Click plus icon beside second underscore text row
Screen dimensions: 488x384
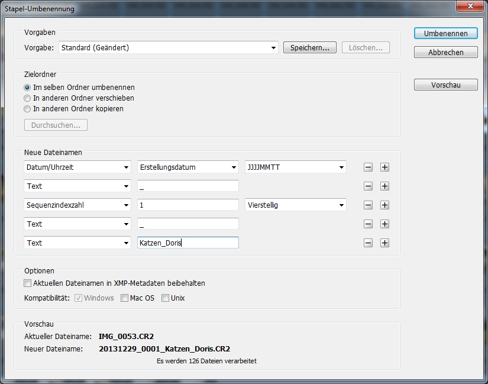coord(384,224)
